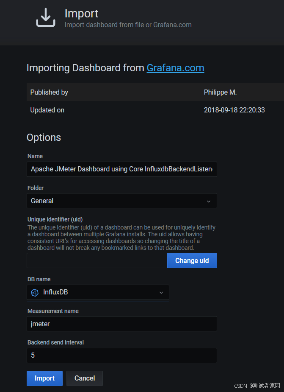Image resolution: width=284 pixels, height=392 pixels.
Task: Click 'Import dashboard from file or Grafana.com' subtitle
Action: [128, 25]
